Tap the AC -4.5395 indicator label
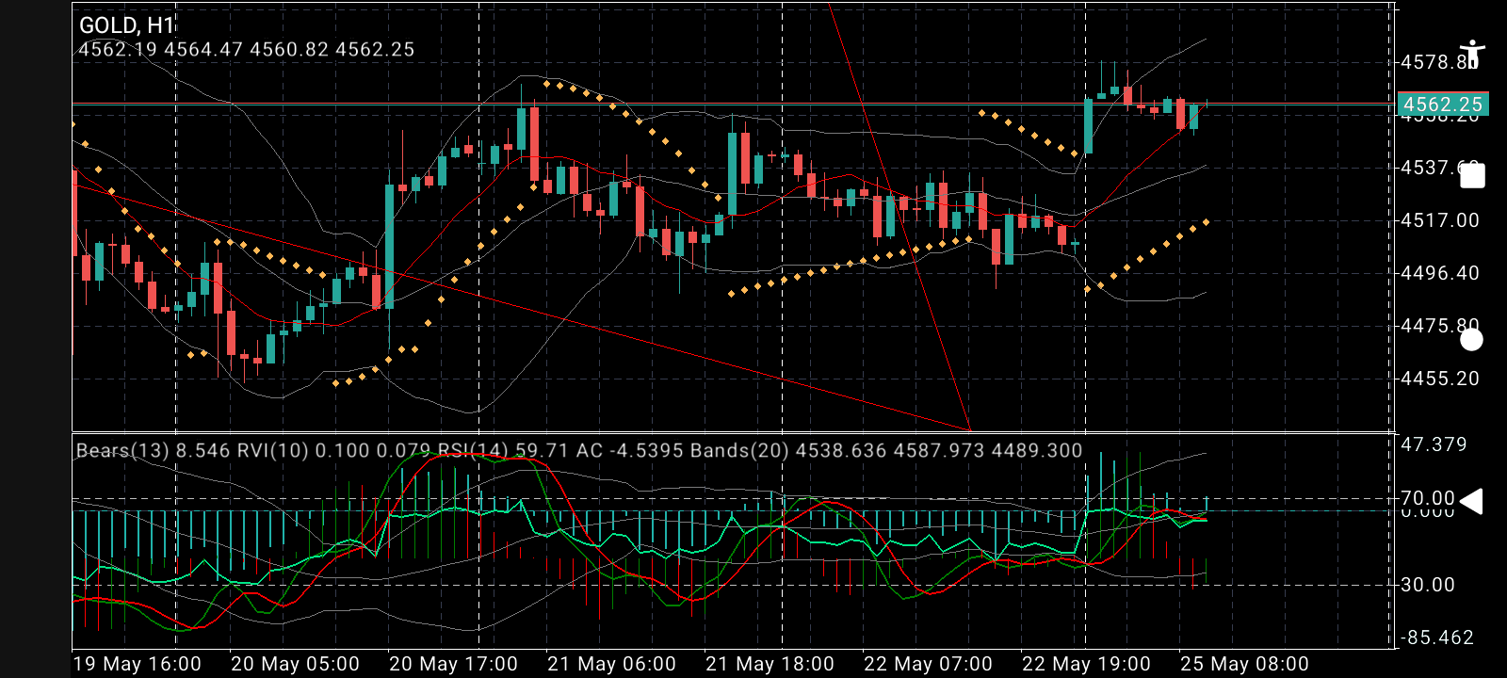Screen dimensions: 1507x678 click(x=630, y=451)
